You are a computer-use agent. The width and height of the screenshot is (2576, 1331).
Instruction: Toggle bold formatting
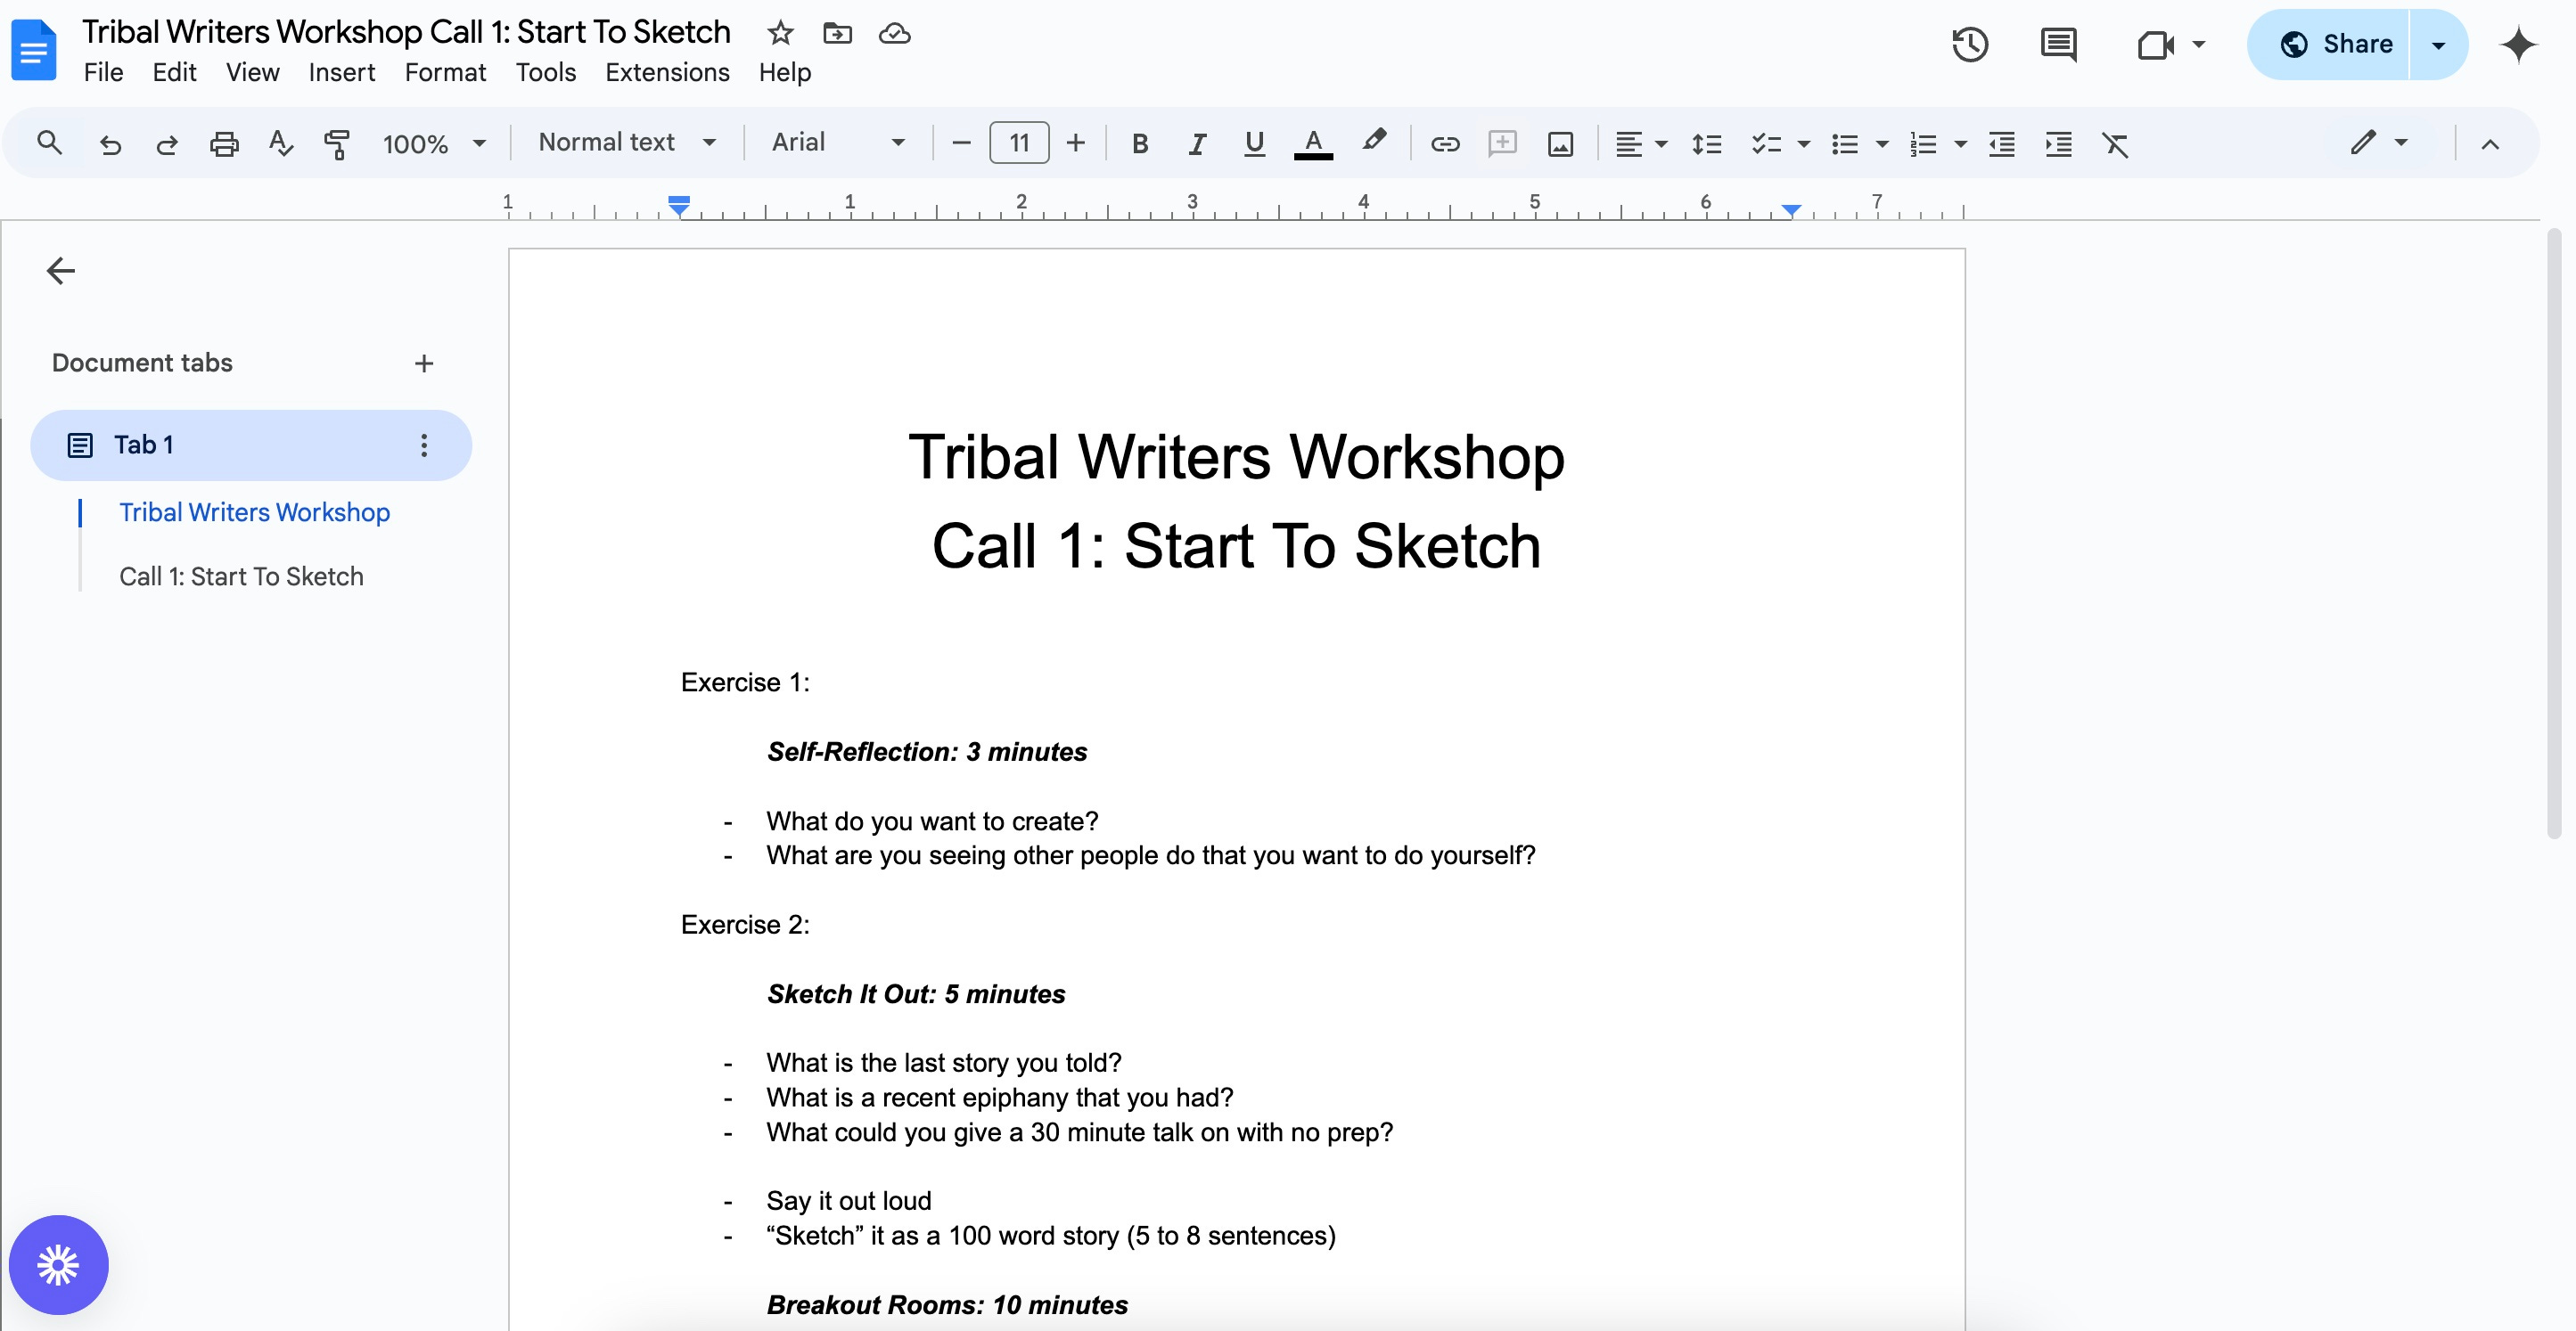(x=1139, y=144)
